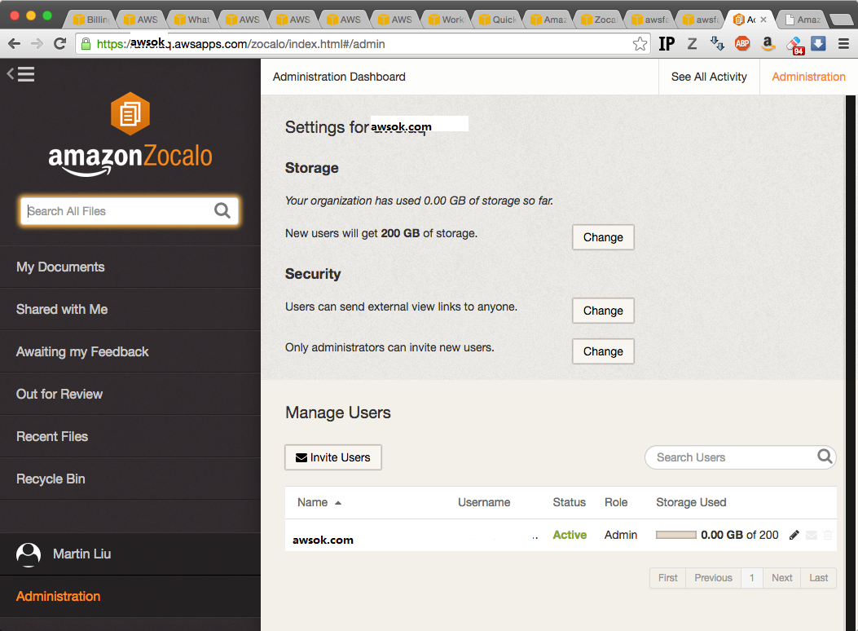Screen dimensions: 858x631
Task: Click the Martin Liu user name
Action: pyautogui.click(x=82, y=554)
